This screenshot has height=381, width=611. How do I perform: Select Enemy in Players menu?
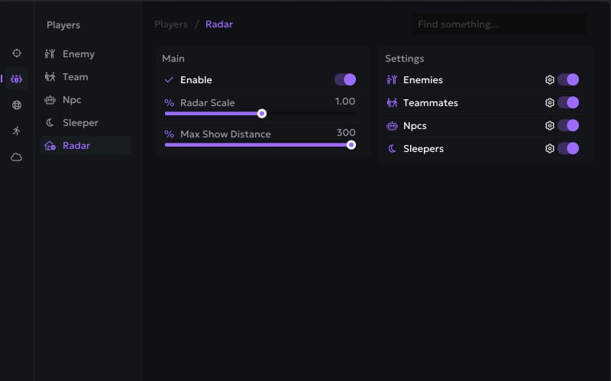(78, 54)
